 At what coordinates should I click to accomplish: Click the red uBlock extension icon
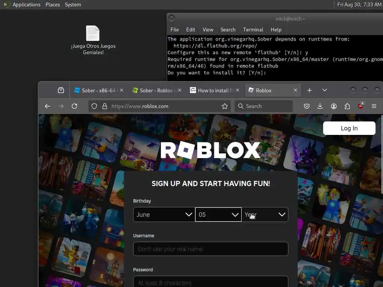click(361, 106)
